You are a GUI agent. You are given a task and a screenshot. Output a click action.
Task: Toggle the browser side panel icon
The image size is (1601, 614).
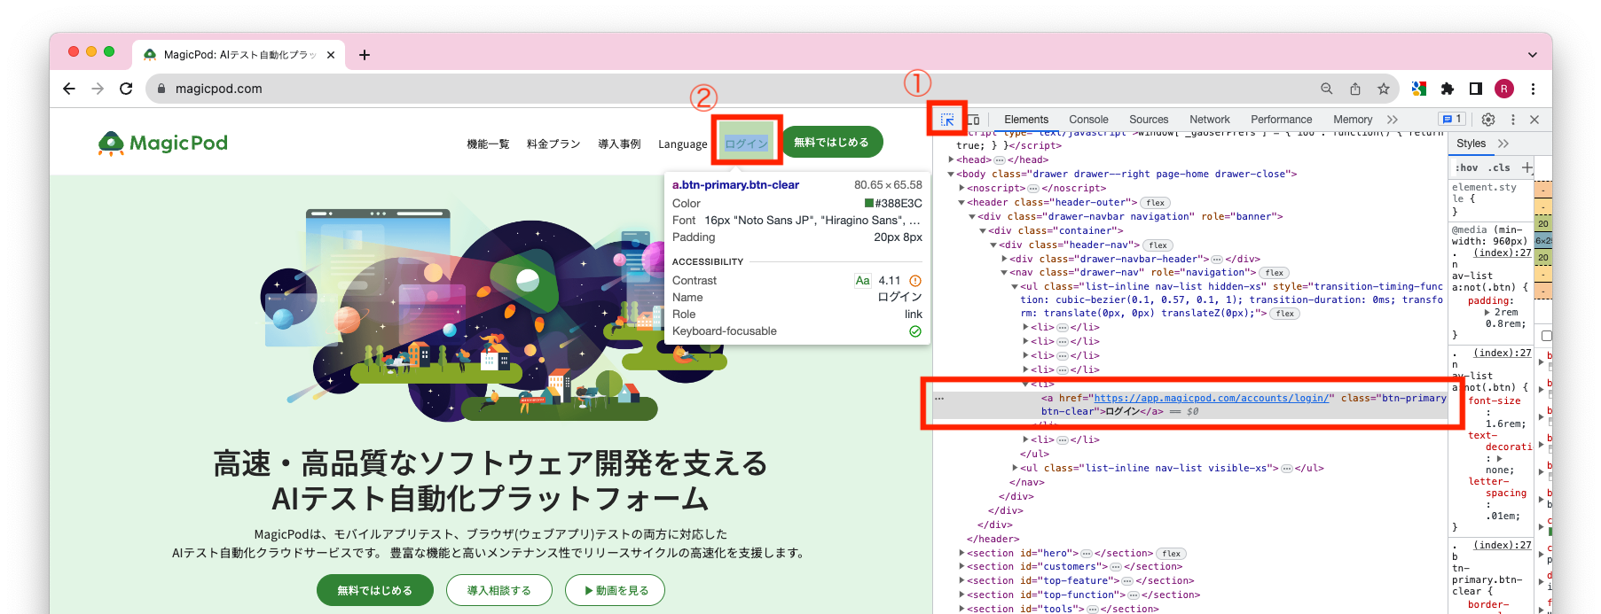1476,89
